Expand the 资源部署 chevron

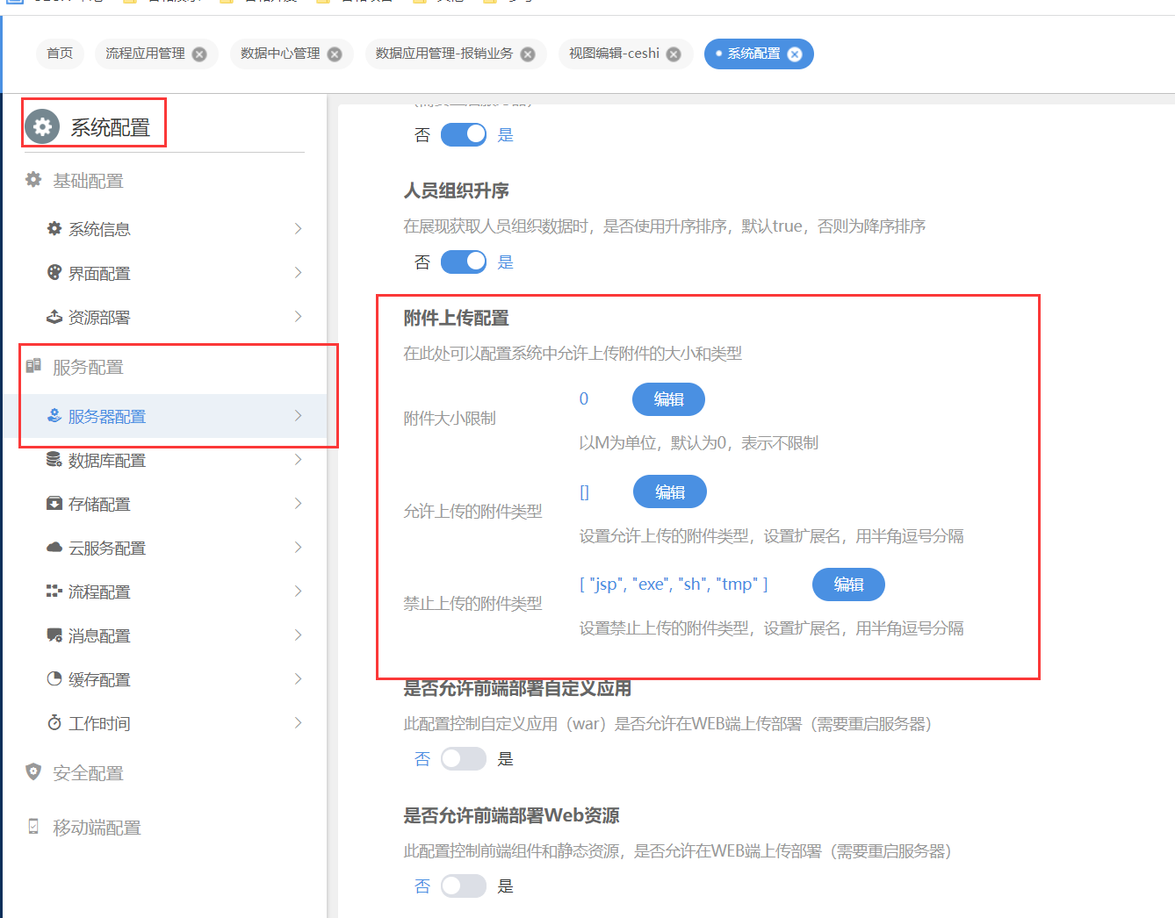pyautogui.click(x=299, y=316)
